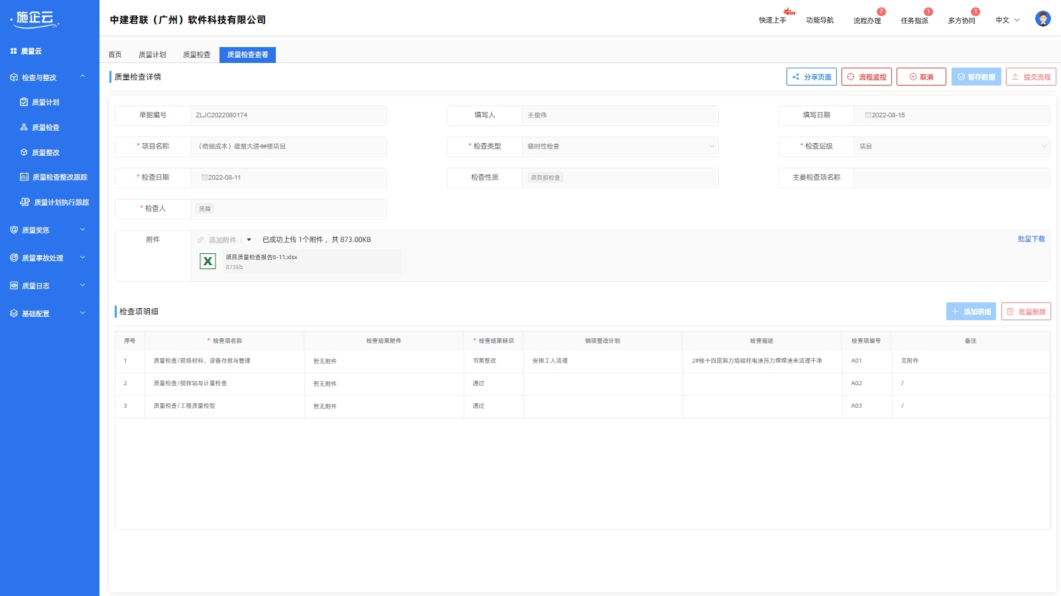
Task: Expand the 质量事故处理 sidebar section
Action: click(x=82, y=258)
